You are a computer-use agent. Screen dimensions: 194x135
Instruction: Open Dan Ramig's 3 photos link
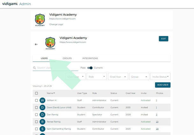click(x=156, y=115)
